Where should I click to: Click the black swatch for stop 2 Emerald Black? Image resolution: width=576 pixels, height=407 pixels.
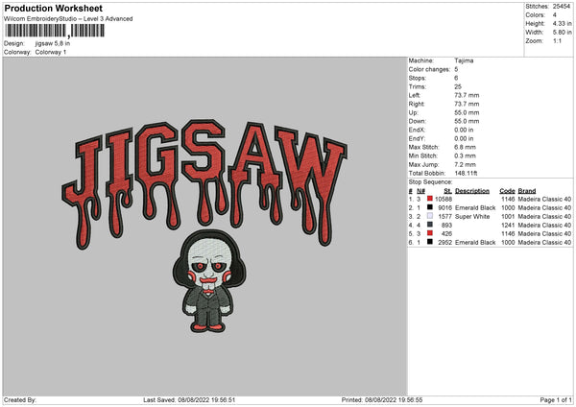coord(430,207)
